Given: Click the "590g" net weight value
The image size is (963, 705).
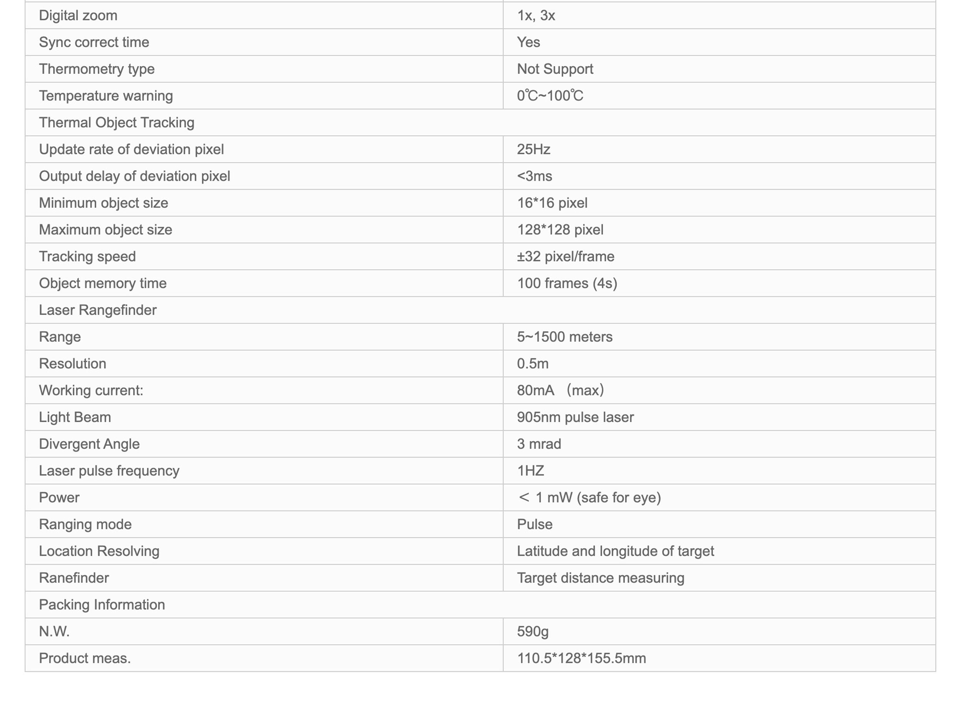Looking at the screenshot, I should click(532, 631).
